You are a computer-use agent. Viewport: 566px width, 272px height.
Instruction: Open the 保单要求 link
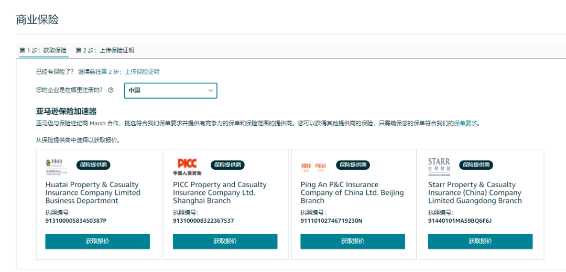465,123
